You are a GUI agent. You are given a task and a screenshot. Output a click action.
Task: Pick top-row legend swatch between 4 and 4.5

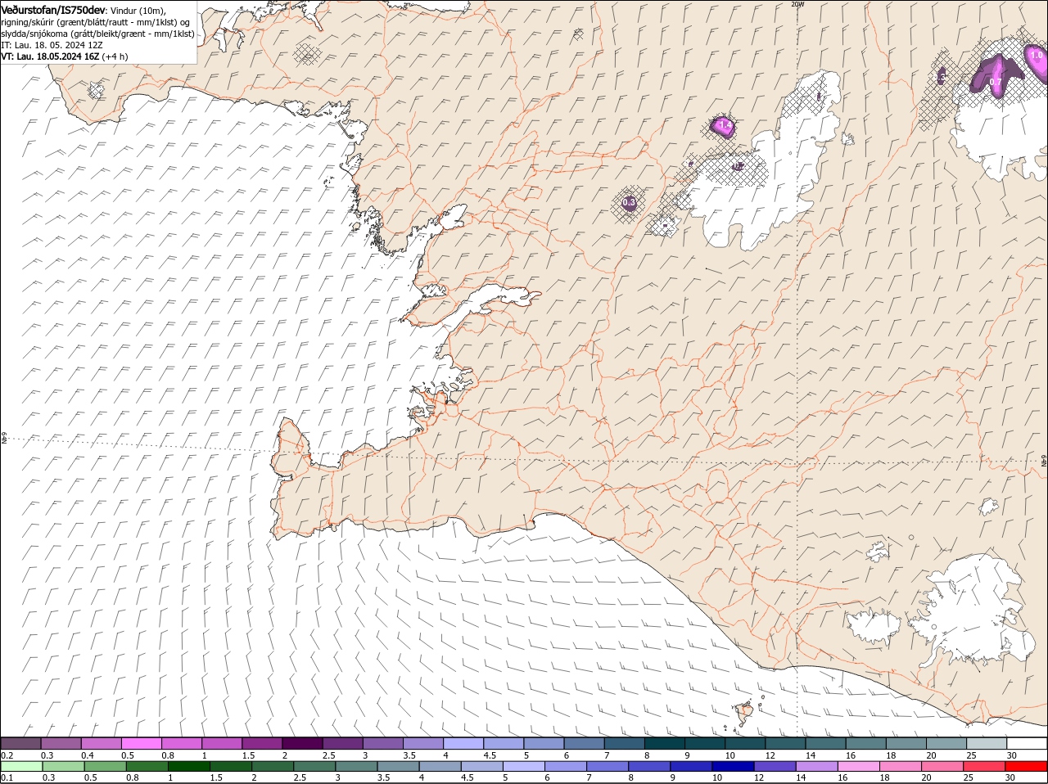463,743
